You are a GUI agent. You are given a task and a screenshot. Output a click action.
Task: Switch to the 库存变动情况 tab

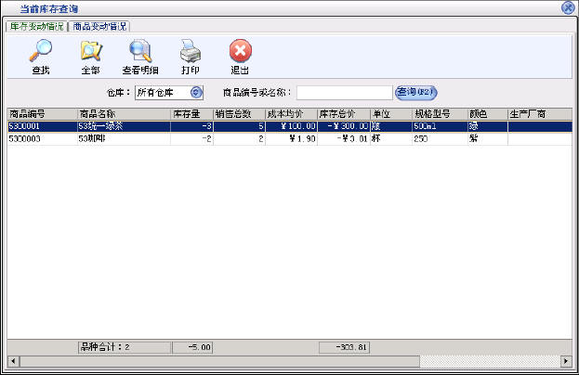pyautogui.click(x=36, y=26)
